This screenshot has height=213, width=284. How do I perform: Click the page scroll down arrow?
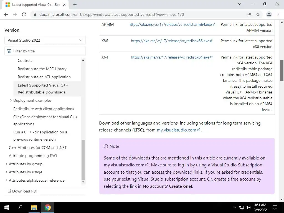click(x=282, y=200)
